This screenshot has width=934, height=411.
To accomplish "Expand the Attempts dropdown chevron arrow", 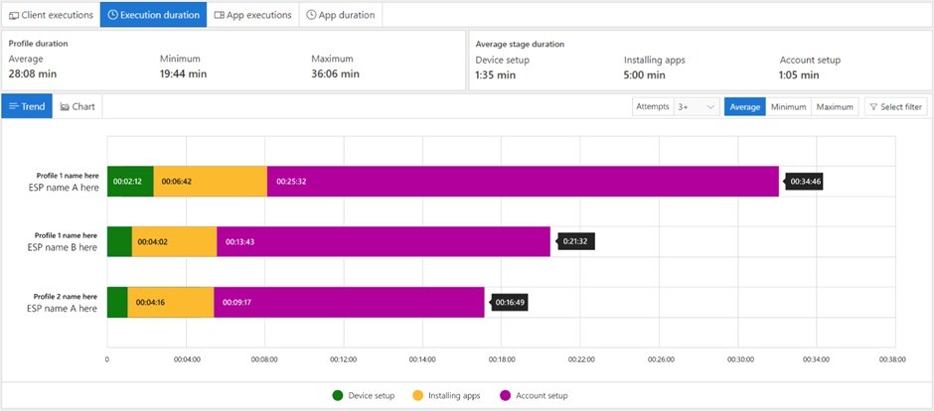I will [x=710, y=106].
